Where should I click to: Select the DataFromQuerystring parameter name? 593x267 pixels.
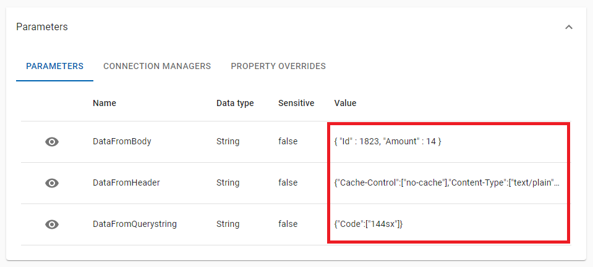135,224
